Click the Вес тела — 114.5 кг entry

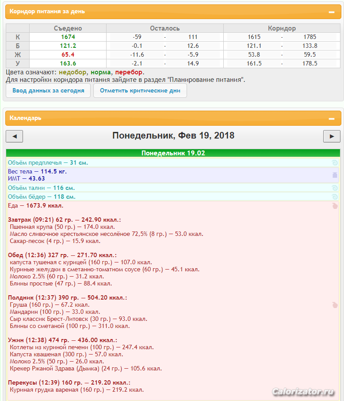click(37, 171)
